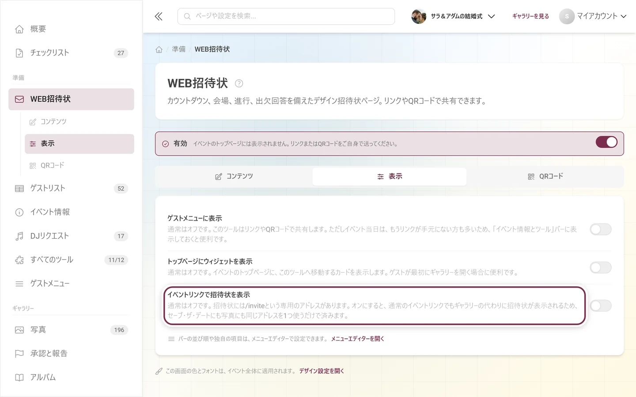Expand the マイアカウント dropdown
636x397 pixels.
click(593, 16)
